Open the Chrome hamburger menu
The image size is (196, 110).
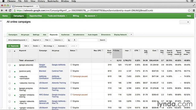click(x=194, y=10)
